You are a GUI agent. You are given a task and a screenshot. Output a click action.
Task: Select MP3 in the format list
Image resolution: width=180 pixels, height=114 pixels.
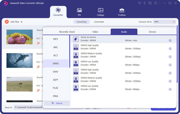point(55,39)
